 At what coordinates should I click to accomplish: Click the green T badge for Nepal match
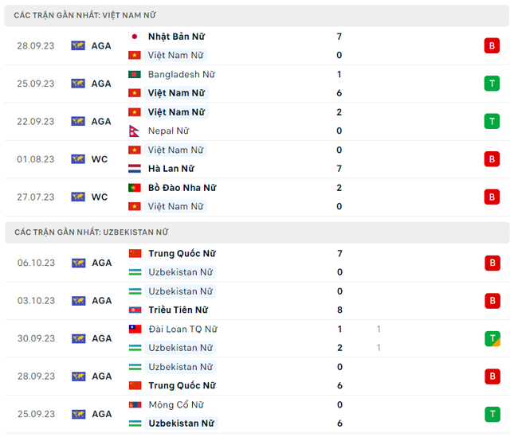tap(492, 121)
